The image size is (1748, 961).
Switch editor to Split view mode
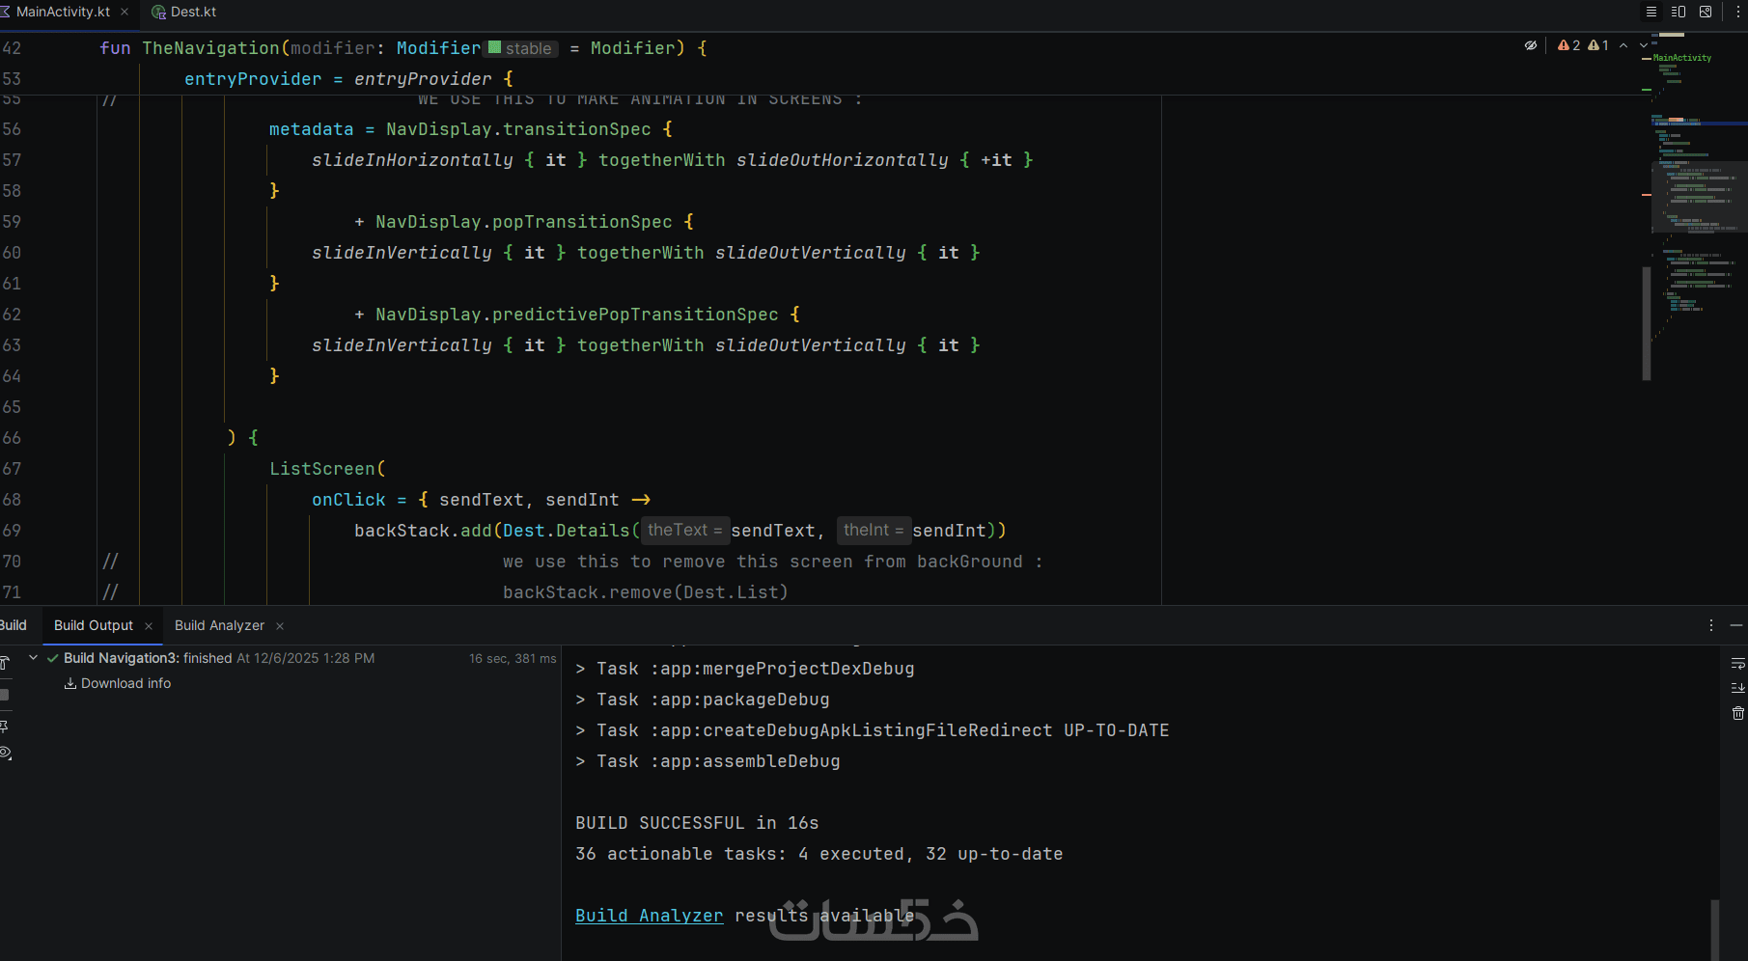1679,12
